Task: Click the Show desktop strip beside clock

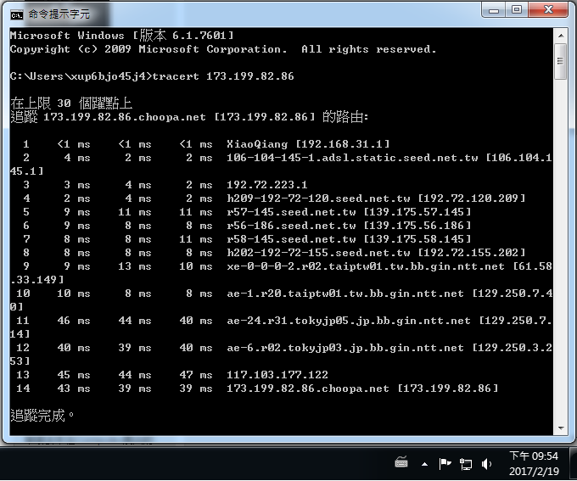Action: coord(574,464)
